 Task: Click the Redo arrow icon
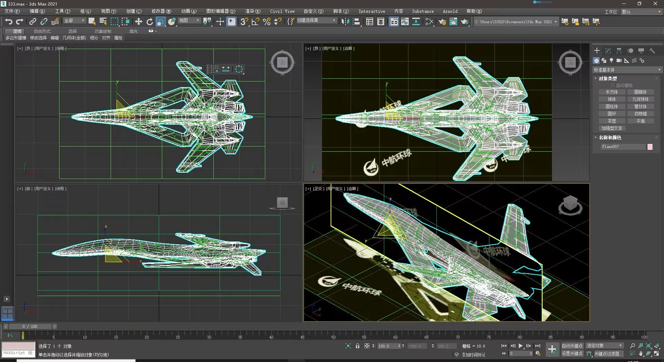pos(20,22)
